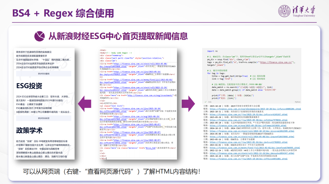
Task: Open the jjxw/2023-05-16 link in the output
Action: (x=249, y=142)
